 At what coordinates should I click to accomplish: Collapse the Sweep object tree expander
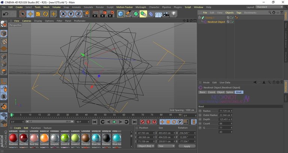pos(199,18)
